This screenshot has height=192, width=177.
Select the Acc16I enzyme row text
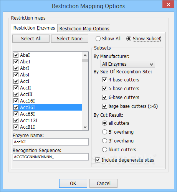27,101
